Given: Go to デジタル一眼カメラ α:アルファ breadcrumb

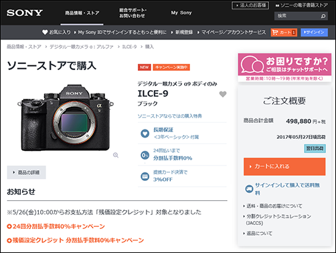Looking at the screenshot, I should [82, 47].
